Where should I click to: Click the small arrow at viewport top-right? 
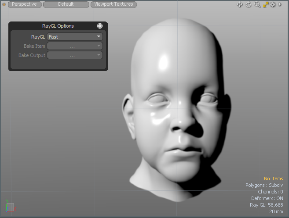click(x=280, y=4)
